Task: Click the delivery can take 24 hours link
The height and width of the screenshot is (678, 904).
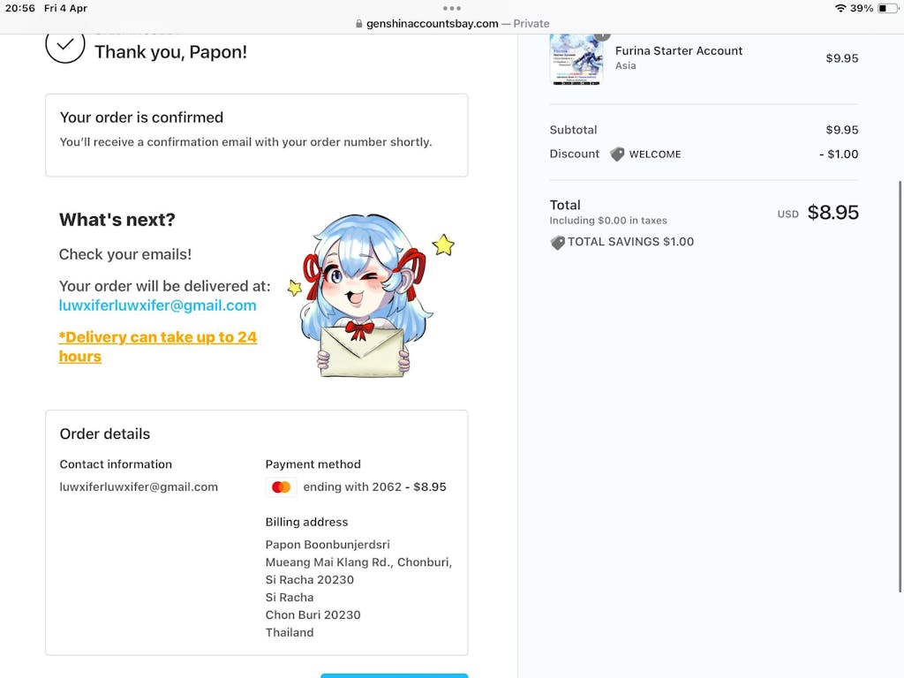Action: 157,346
